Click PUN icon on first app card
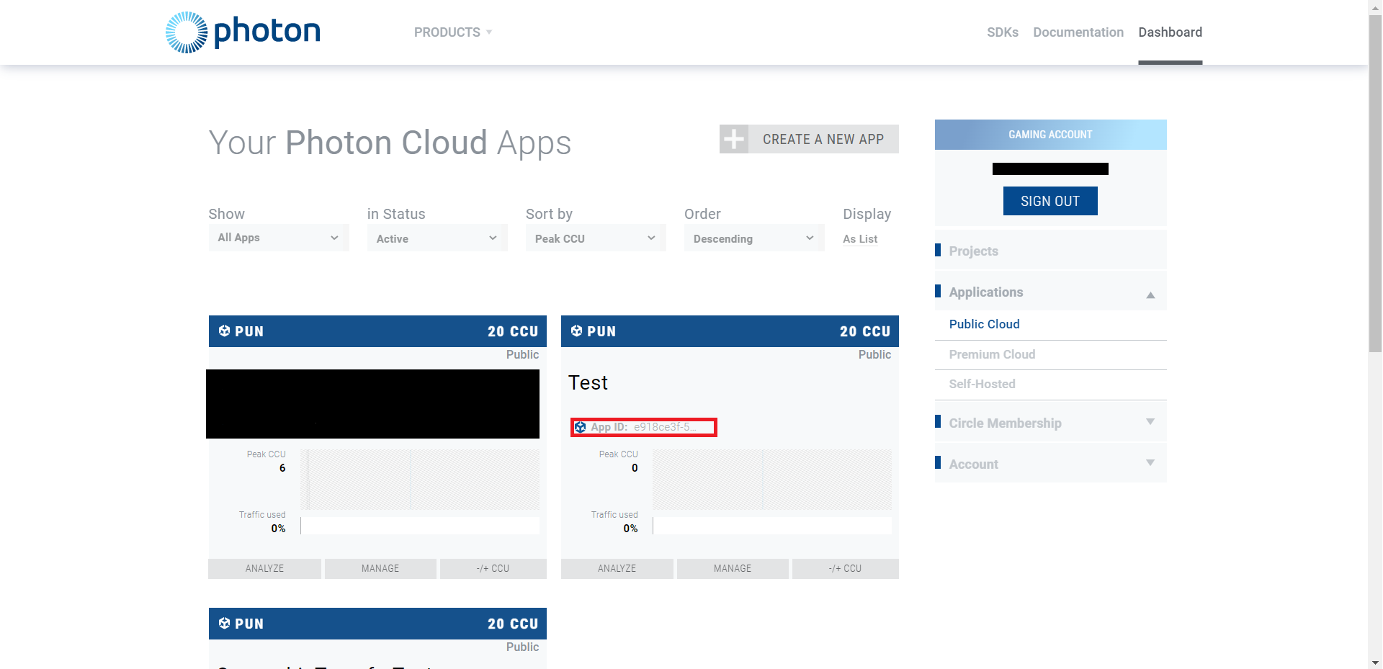This screenshot has height=669, width=1383. (225, 331)
